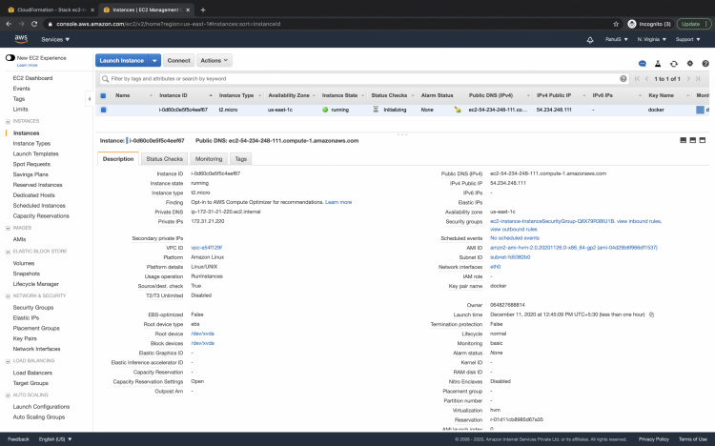This screenshot has height=446, width=715.
Task: Expand the Launch Instance dropdown arrow
Action: 155,60
